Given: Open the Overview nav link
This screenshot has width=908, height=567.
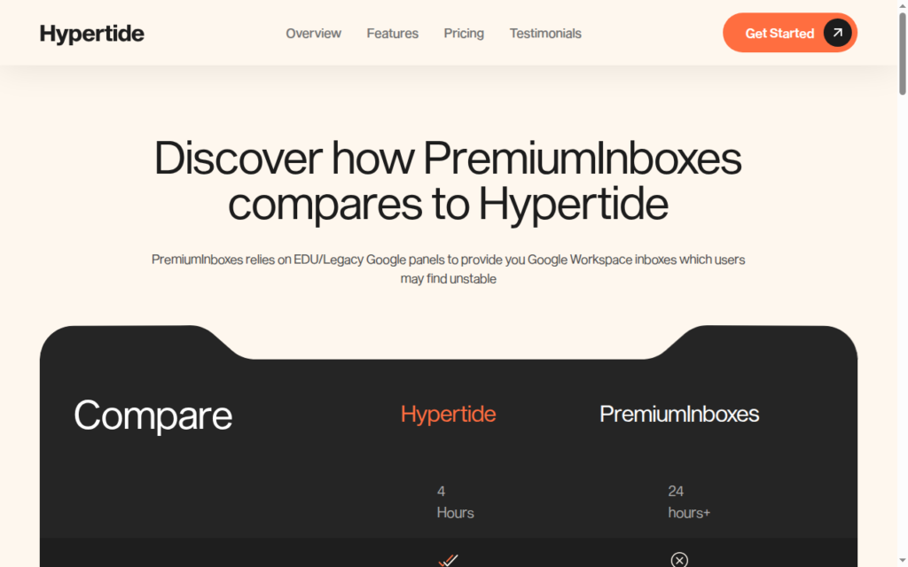Looking at the screenshot, I should coord(313,34).
